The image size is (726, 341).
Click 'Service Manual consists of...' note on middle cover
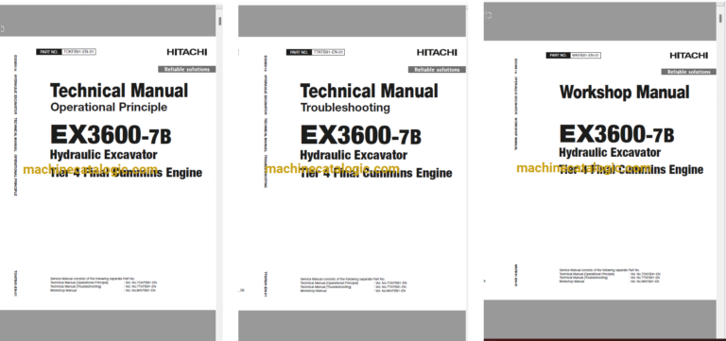[x=354, y=284]
